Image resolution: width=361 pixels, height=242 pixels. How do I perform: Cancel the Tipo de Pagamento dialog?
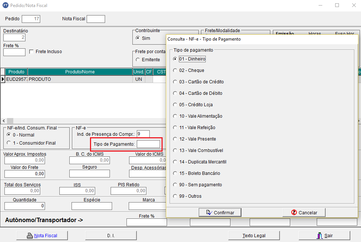pos(304,212)
